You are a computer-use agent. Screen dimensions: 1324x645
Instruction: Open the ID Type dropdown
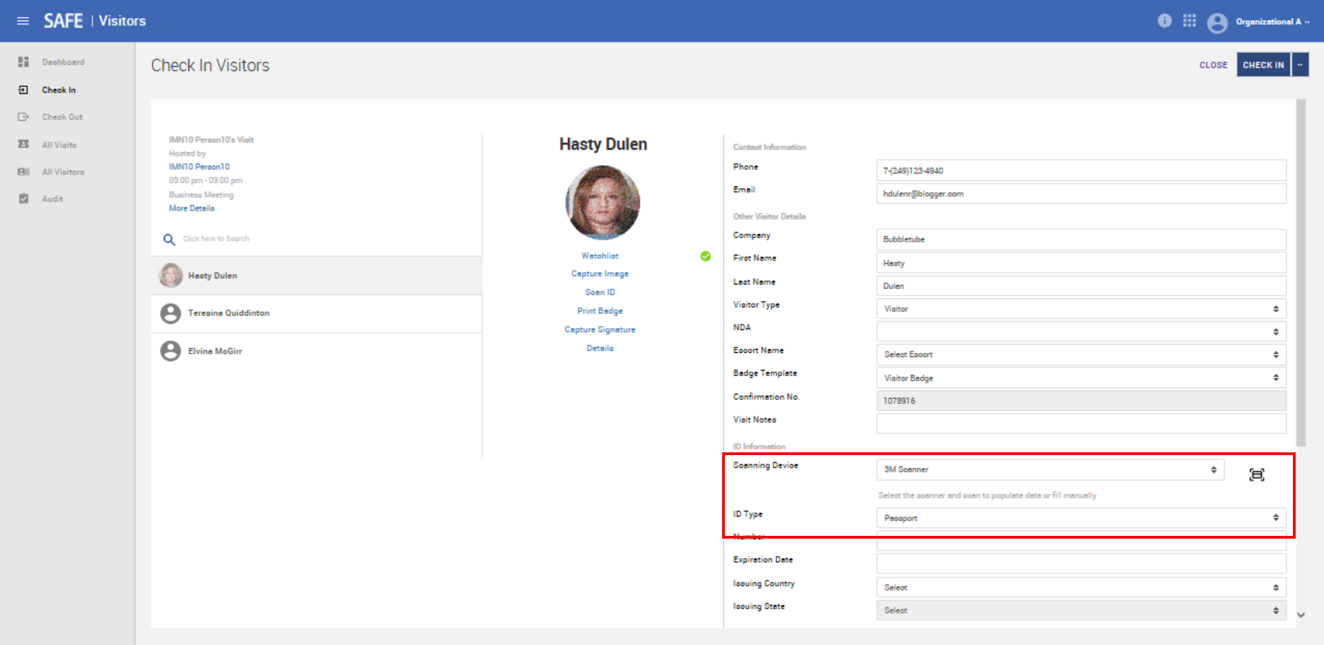tap(1081, 518)
